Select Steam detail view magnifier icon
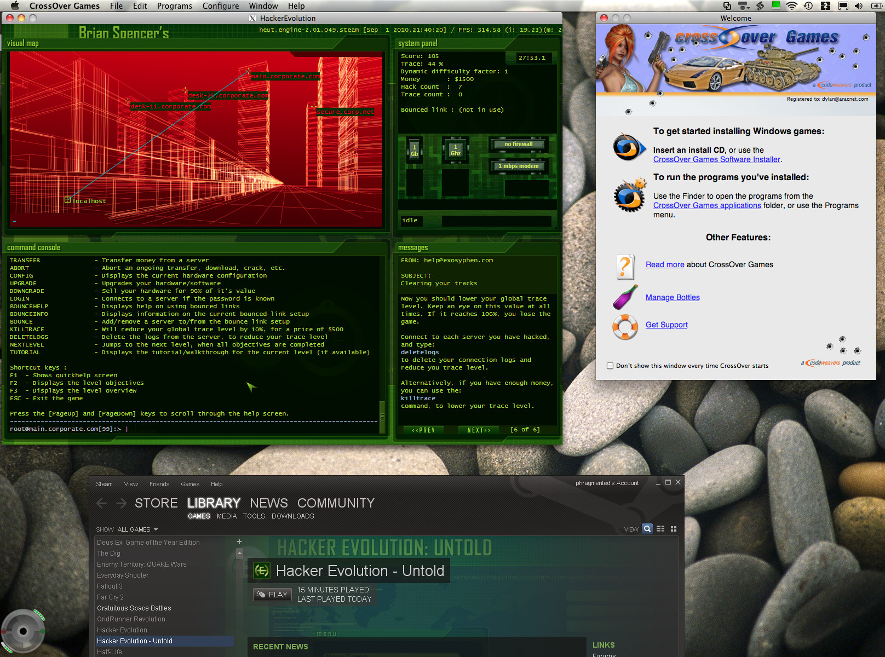 point(647,529)
